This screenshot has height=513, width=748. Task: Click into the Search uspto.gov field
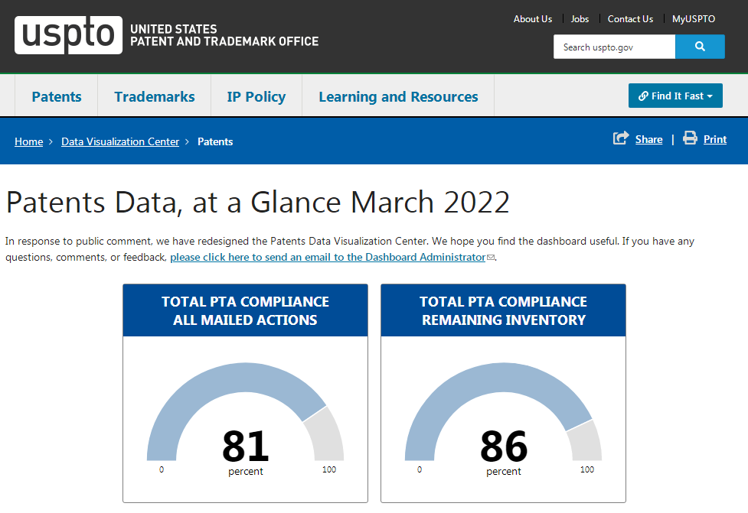614,47
